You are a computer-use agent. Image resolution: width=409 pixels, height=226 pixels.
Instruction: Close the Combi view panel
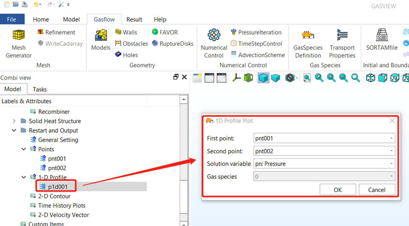click(184, 77)
